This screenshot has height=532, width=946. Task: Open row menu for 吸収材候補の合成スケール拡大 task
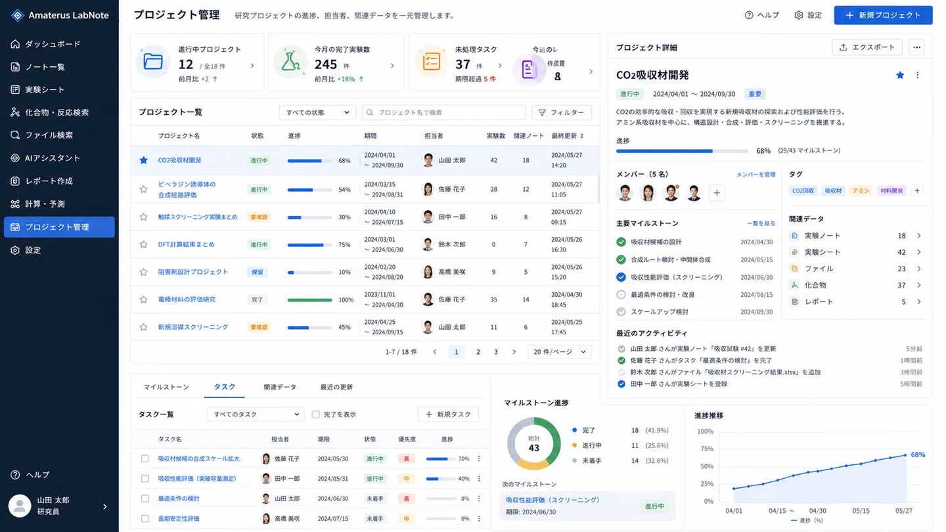pyautogui.click(x=479, y=459)
